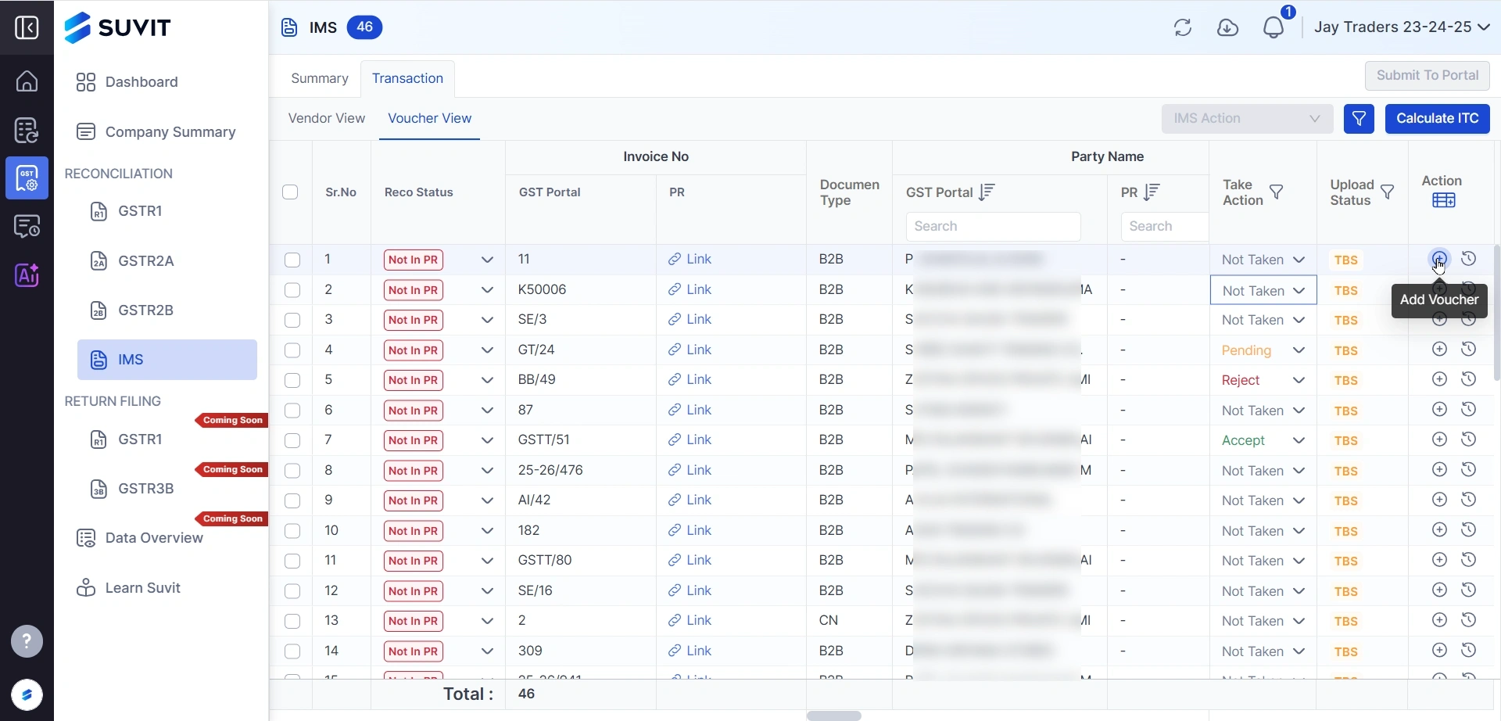Select the Transaction tab
1501x721 pixels.
407,78
